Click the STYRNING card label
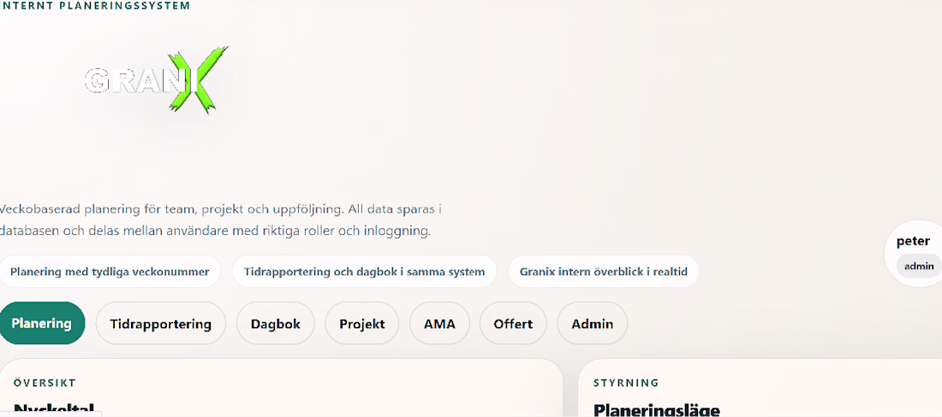Image resolution: width=942 pixels, height=417 pixels. [626, 383]
